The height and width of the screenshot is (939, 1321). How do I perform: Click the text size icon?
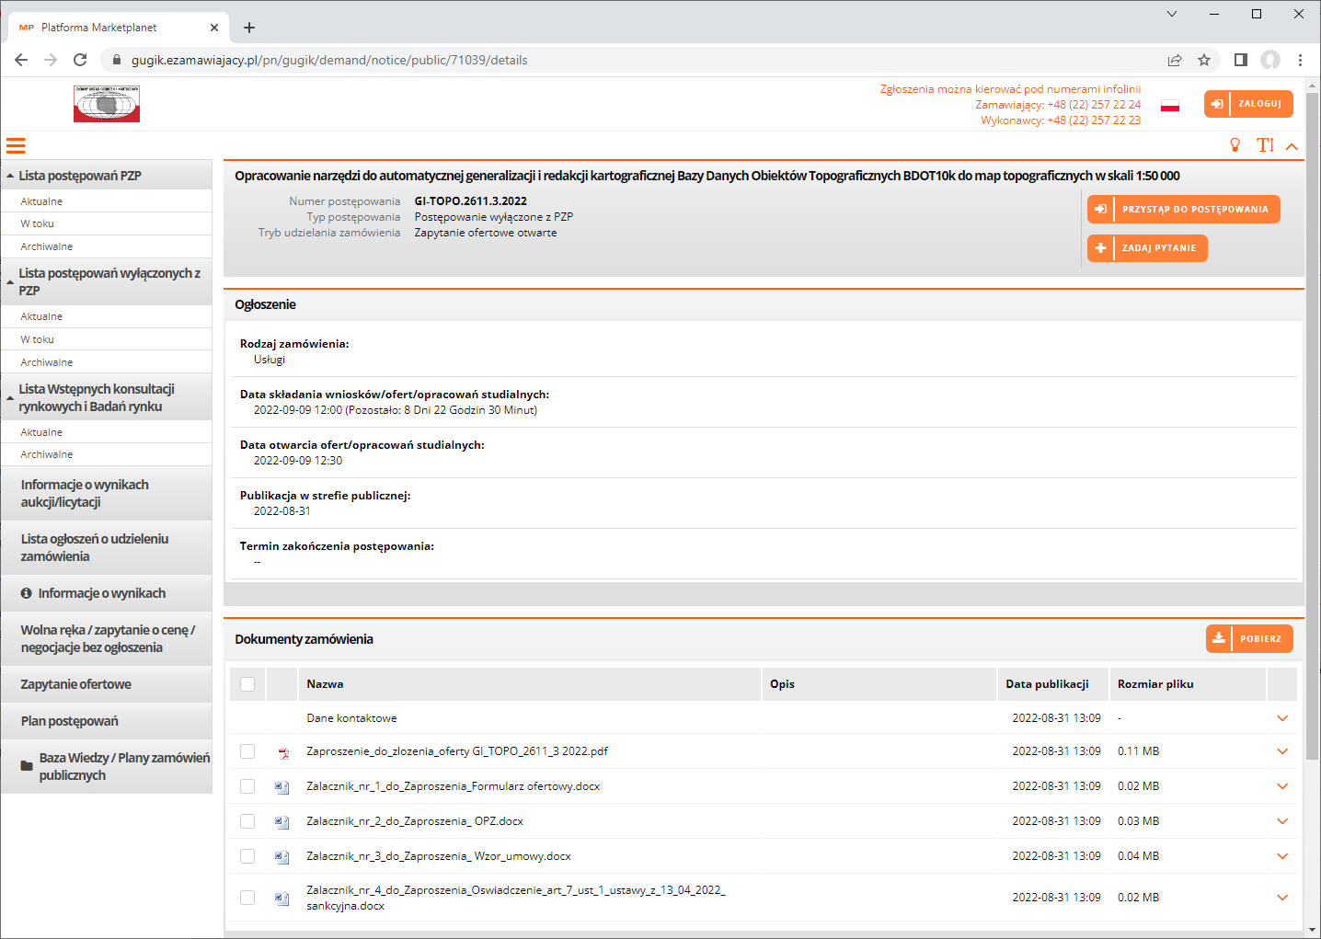coord(1265,145)
